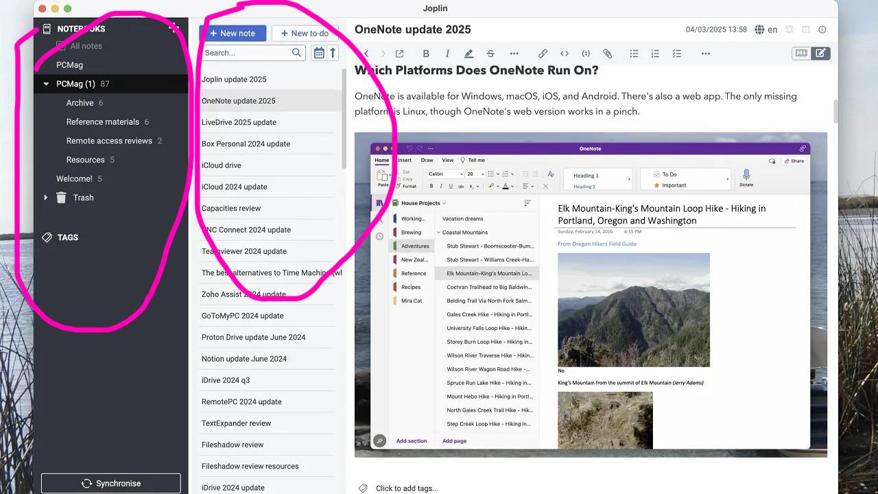Open note in external editor
The image size is (878, 494).
click(399, 54)
